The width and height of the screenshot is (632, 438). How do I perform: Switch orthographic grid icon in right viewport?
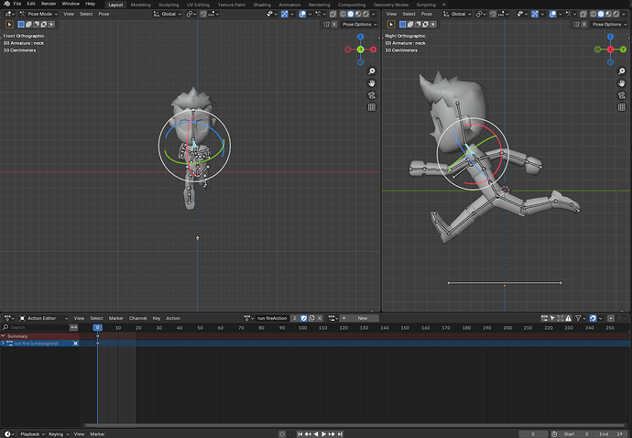(x=622, y=107)
